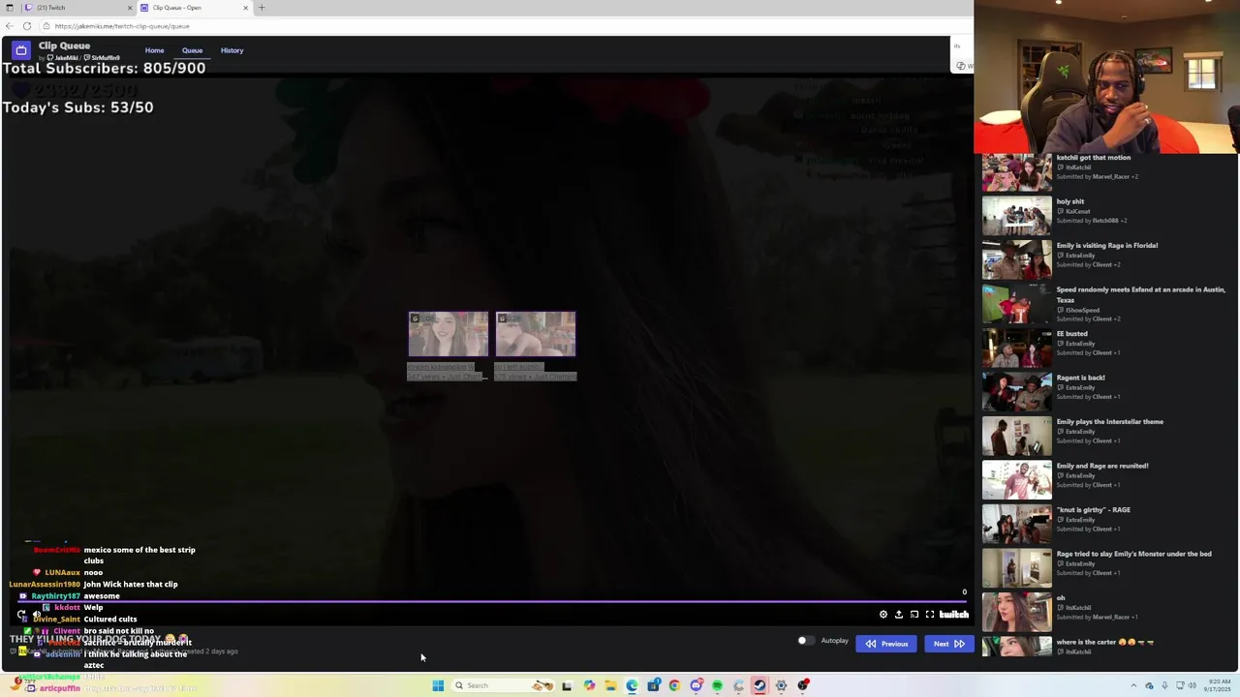This screenshot has height=697, width=1240.
Task: Open the 'oh' clip thumbnail
Action: (x=1016, y=612)
